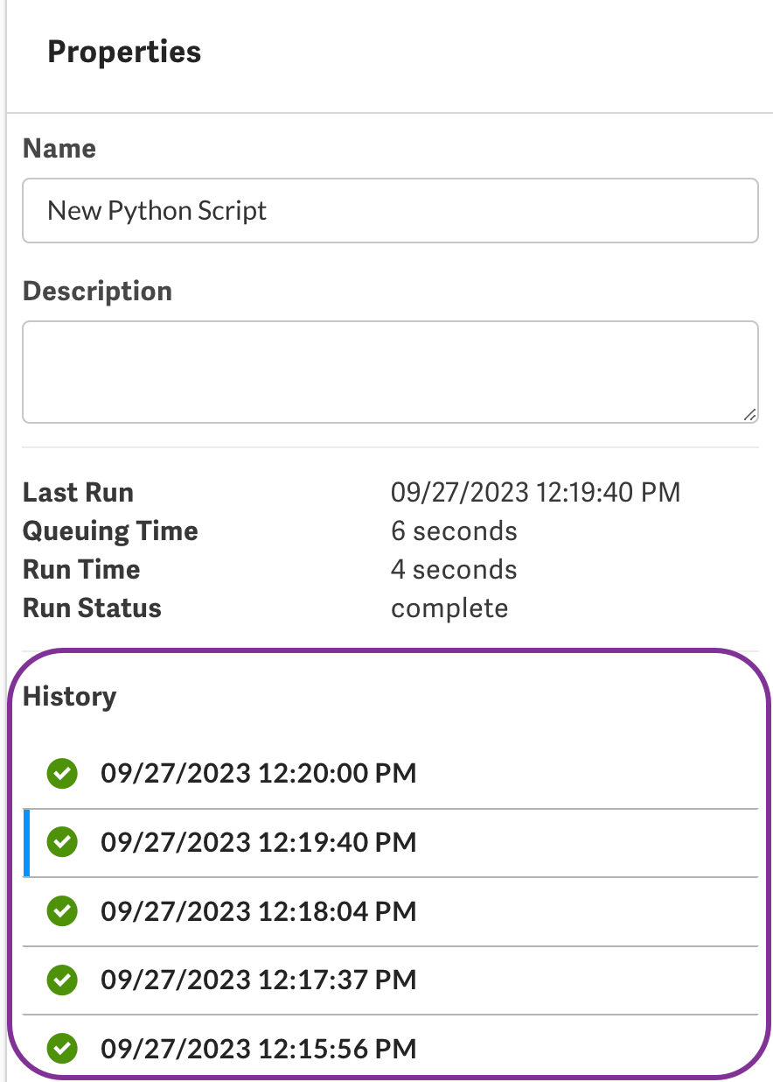
Task: Click the green checkmark icon for 12:20:00 PM run
Action: tap(62, 774)
